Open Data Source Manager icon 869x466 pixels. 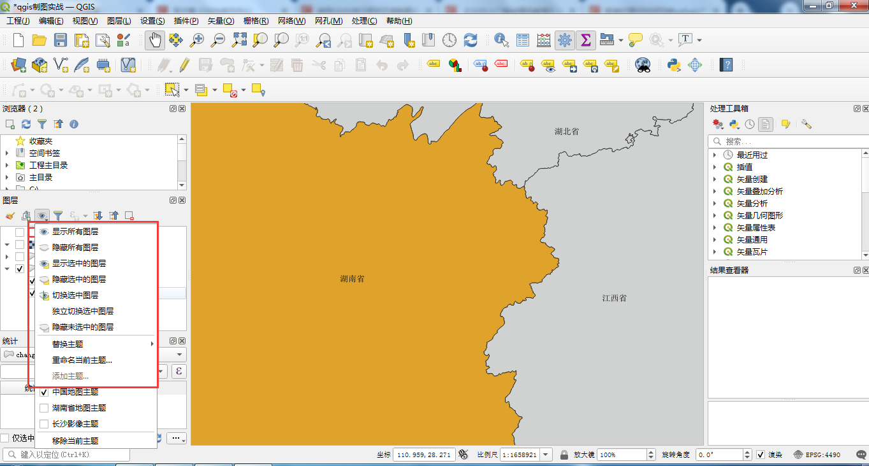pos(18,64)
